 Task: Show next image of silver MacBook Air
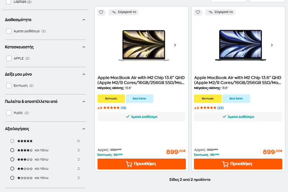(x=175, y=45)
